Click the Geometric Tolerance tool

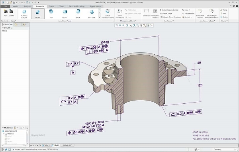pos(155,14)
